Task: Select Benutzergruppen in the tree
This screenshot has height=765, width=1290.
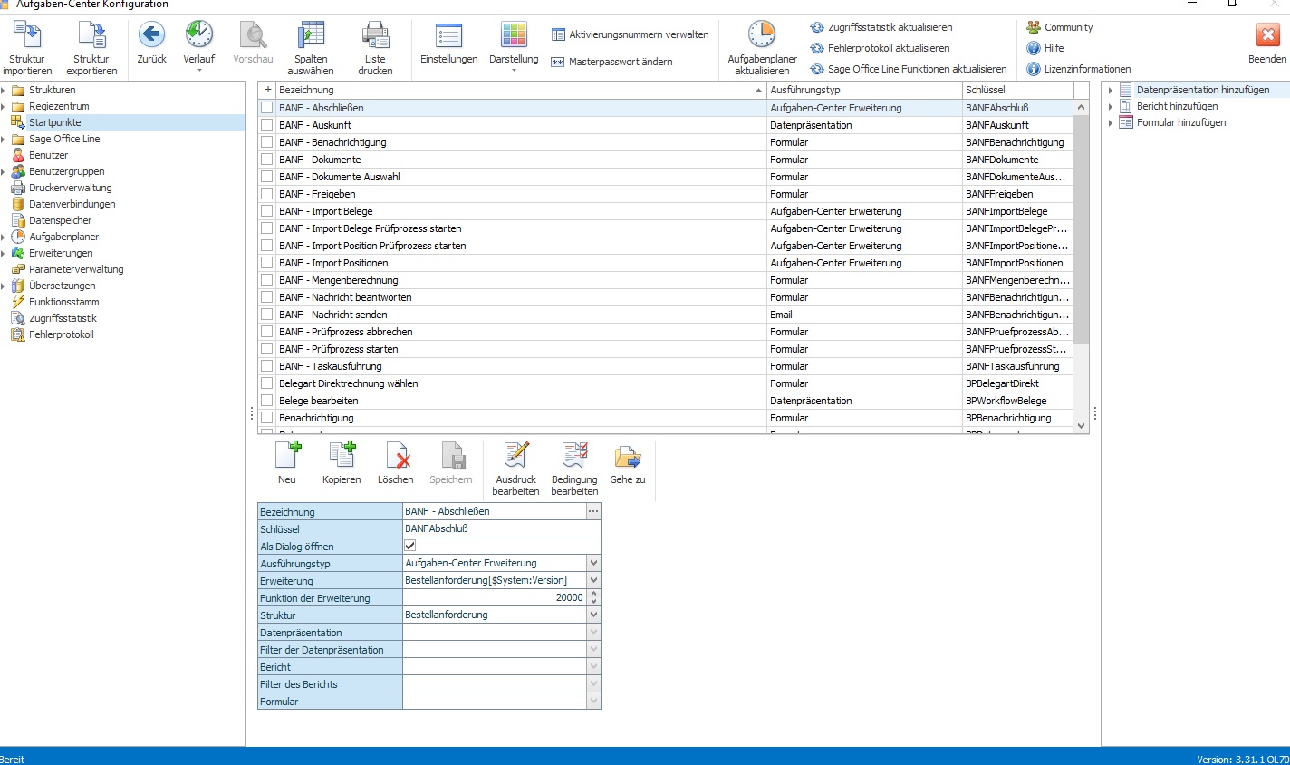Action: click(x=66, y=171)
